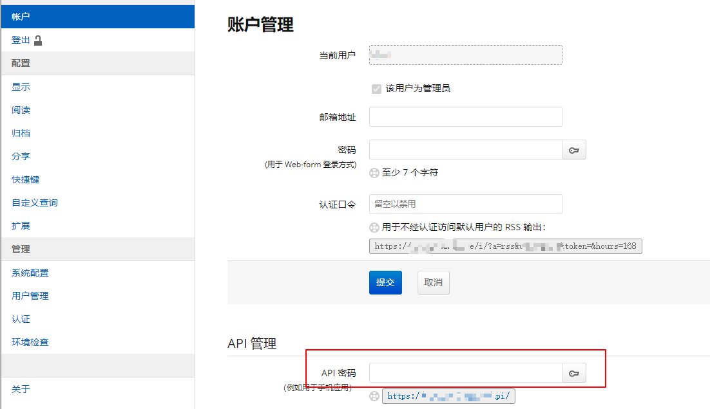Open 系统配置 under 管理

(x=30, y=273)
